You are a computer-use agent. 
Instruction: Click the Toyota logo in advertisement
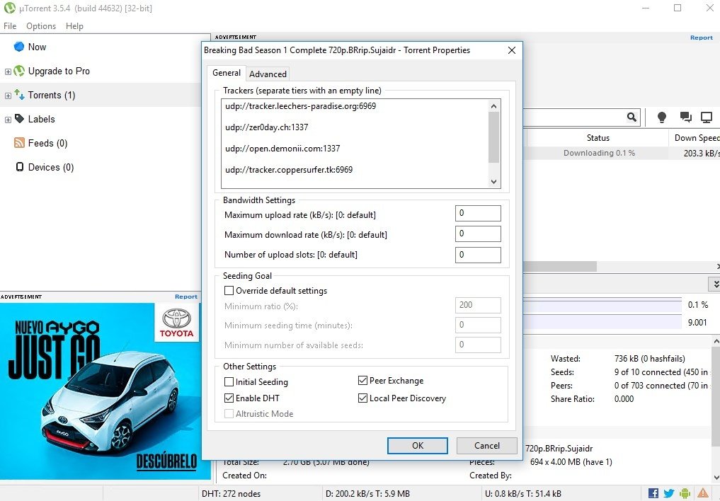(177, 322)
